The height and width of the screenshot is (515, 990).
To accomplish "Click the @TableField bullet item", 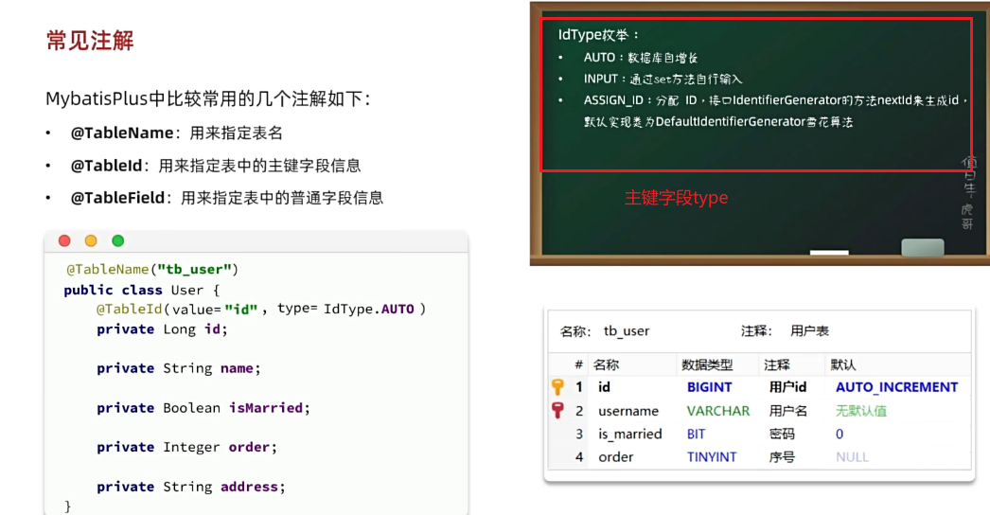I will click(226, 198).
